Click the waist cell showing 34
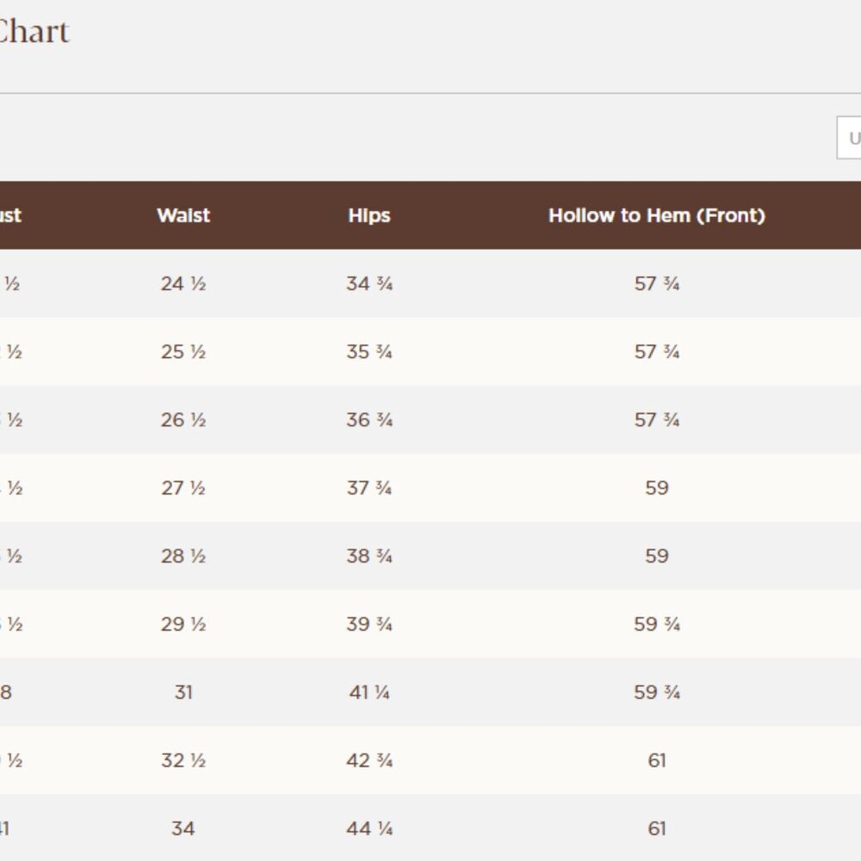 point(183,828)
